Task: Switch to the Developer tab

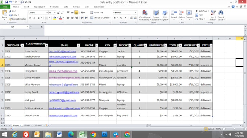Action: pos(99,7)
